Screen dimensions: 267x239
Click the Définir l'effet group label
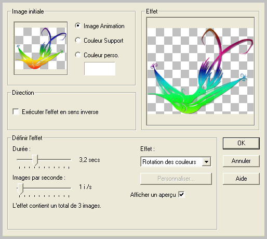[x=27, y=138]
